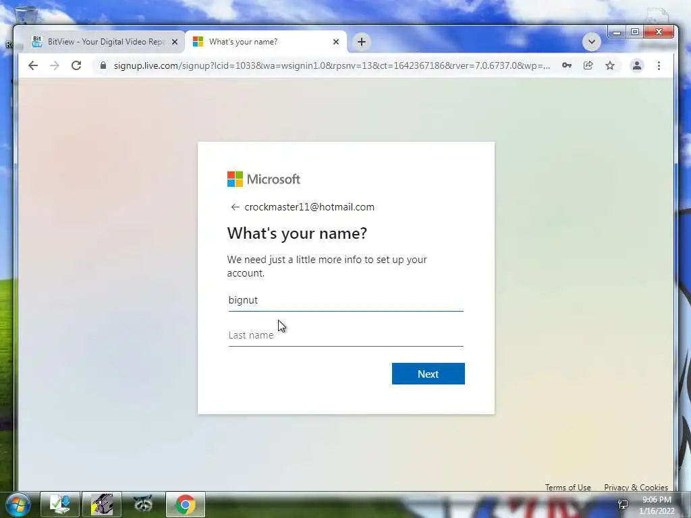The height and width of the screenshot is (518, 691).
Task: Open saved passwords key icon
Action: click(567, 65)
